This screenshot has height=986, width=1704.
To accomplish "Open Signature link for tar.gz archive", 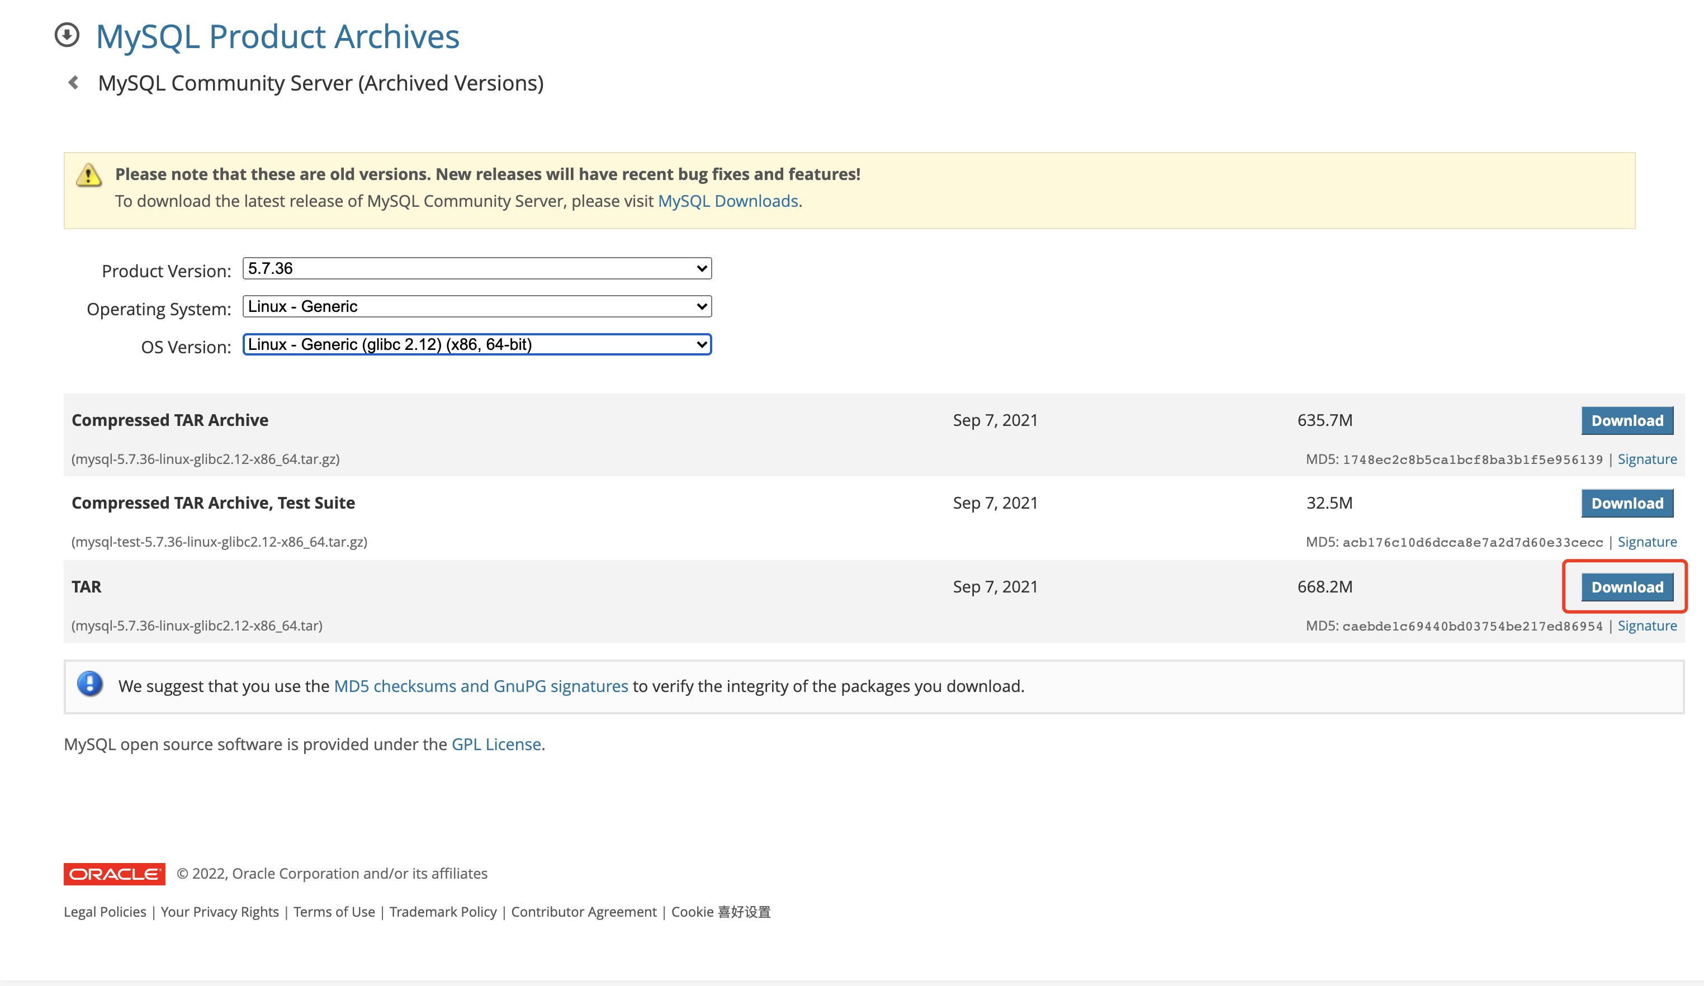I will (x=1646, y=459).
